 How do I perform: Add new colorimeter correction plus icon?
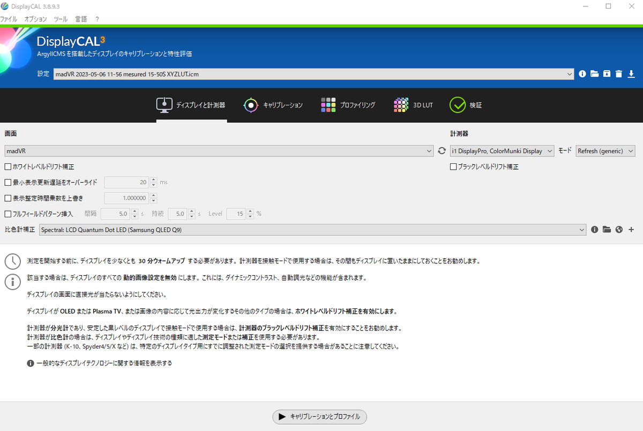pyautogui.click(x=631, y=230)
